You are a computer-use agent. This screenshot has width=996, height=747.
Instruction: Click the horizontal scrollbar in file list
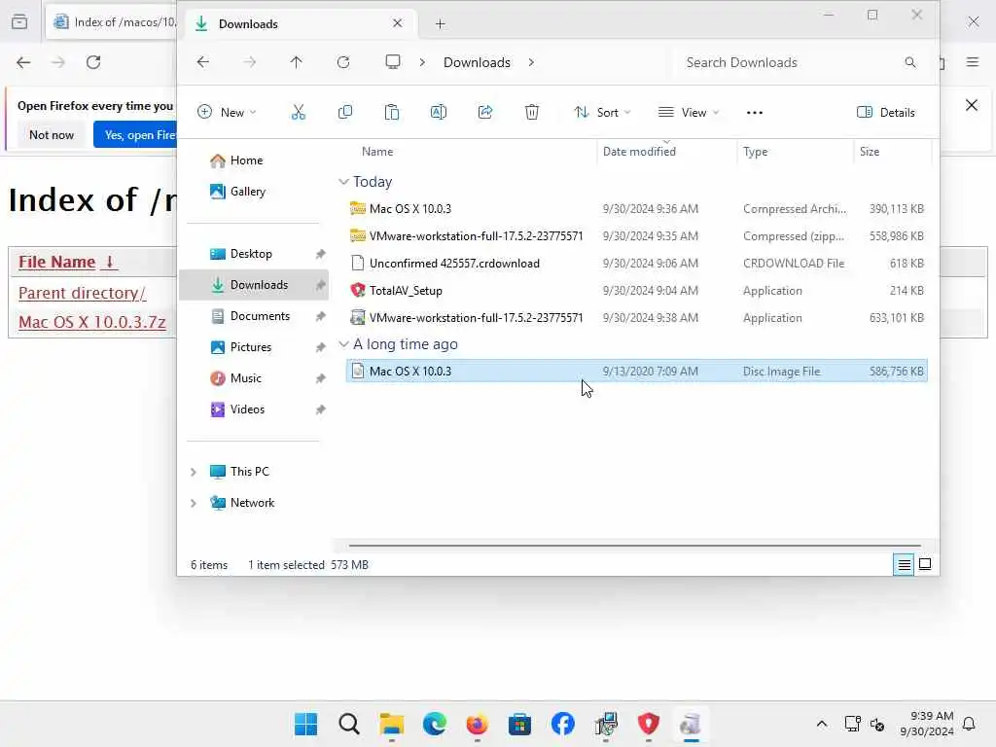click(634, 545)
